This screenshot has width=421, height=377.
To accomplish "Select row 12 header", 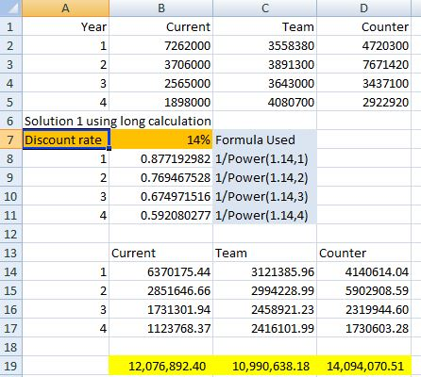I will coord(11,234).
